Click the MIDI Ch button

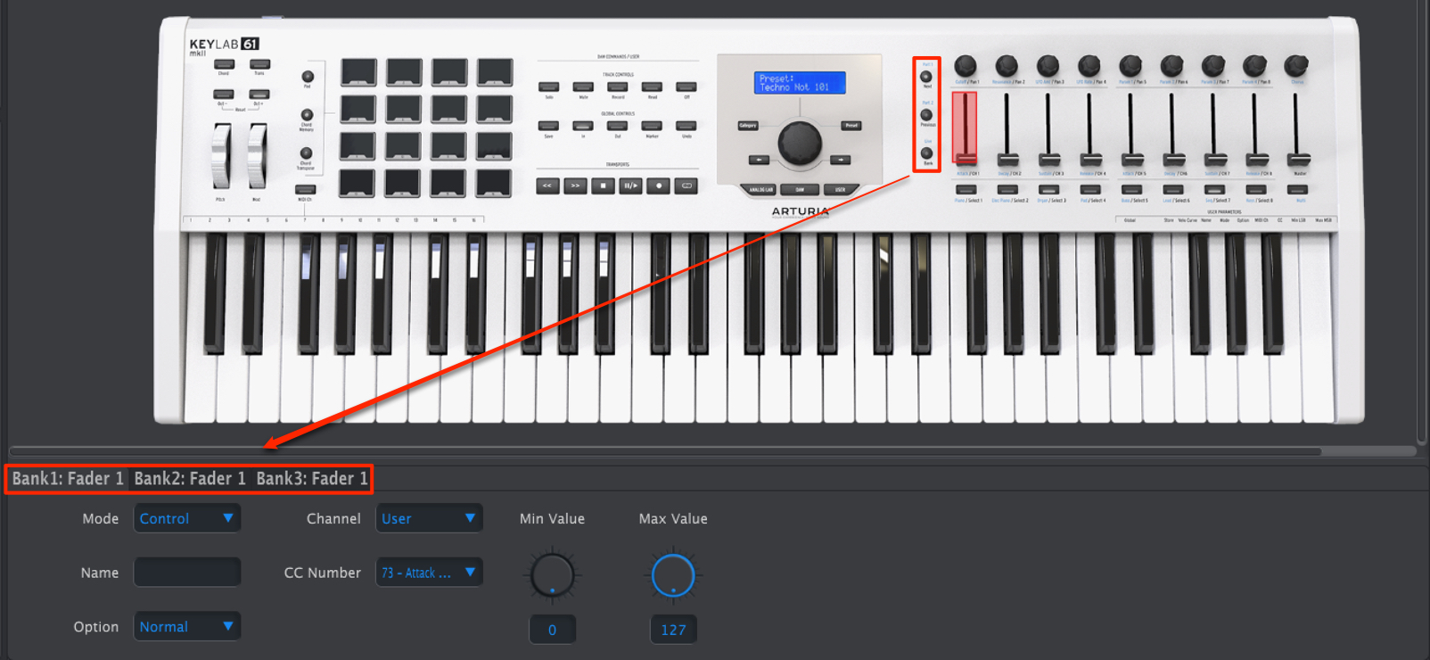305,190
